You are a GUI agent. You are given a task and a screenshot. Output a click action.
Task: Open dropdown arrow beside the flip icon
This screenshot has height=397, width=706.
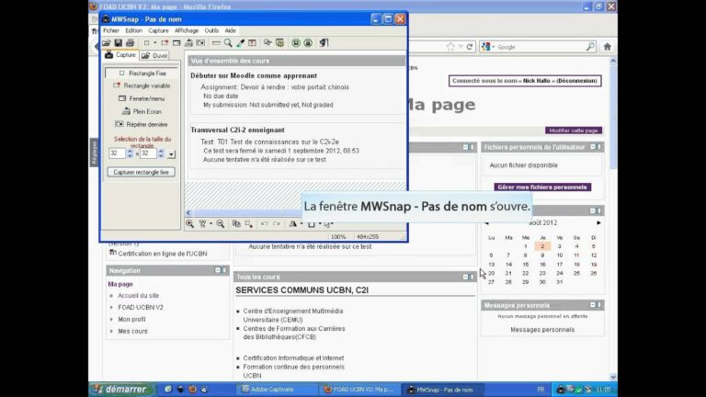tap(302, 223)
